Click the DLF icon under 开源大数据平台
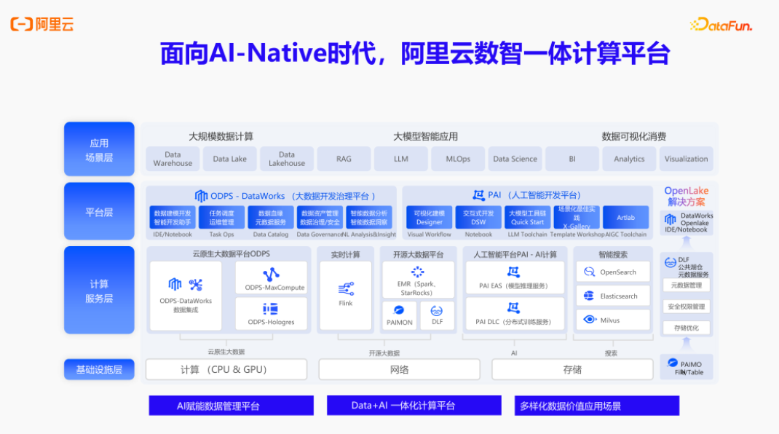Screen dimensions: 779x434 coord(437,311)
